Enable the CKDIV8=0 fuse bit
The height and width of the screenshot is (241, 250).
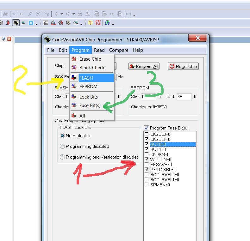click(x=147, y=154)
